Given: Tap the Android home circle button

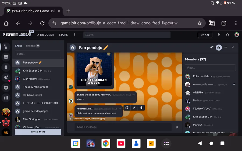Looking at the screenshot, I should click(211, 143).
